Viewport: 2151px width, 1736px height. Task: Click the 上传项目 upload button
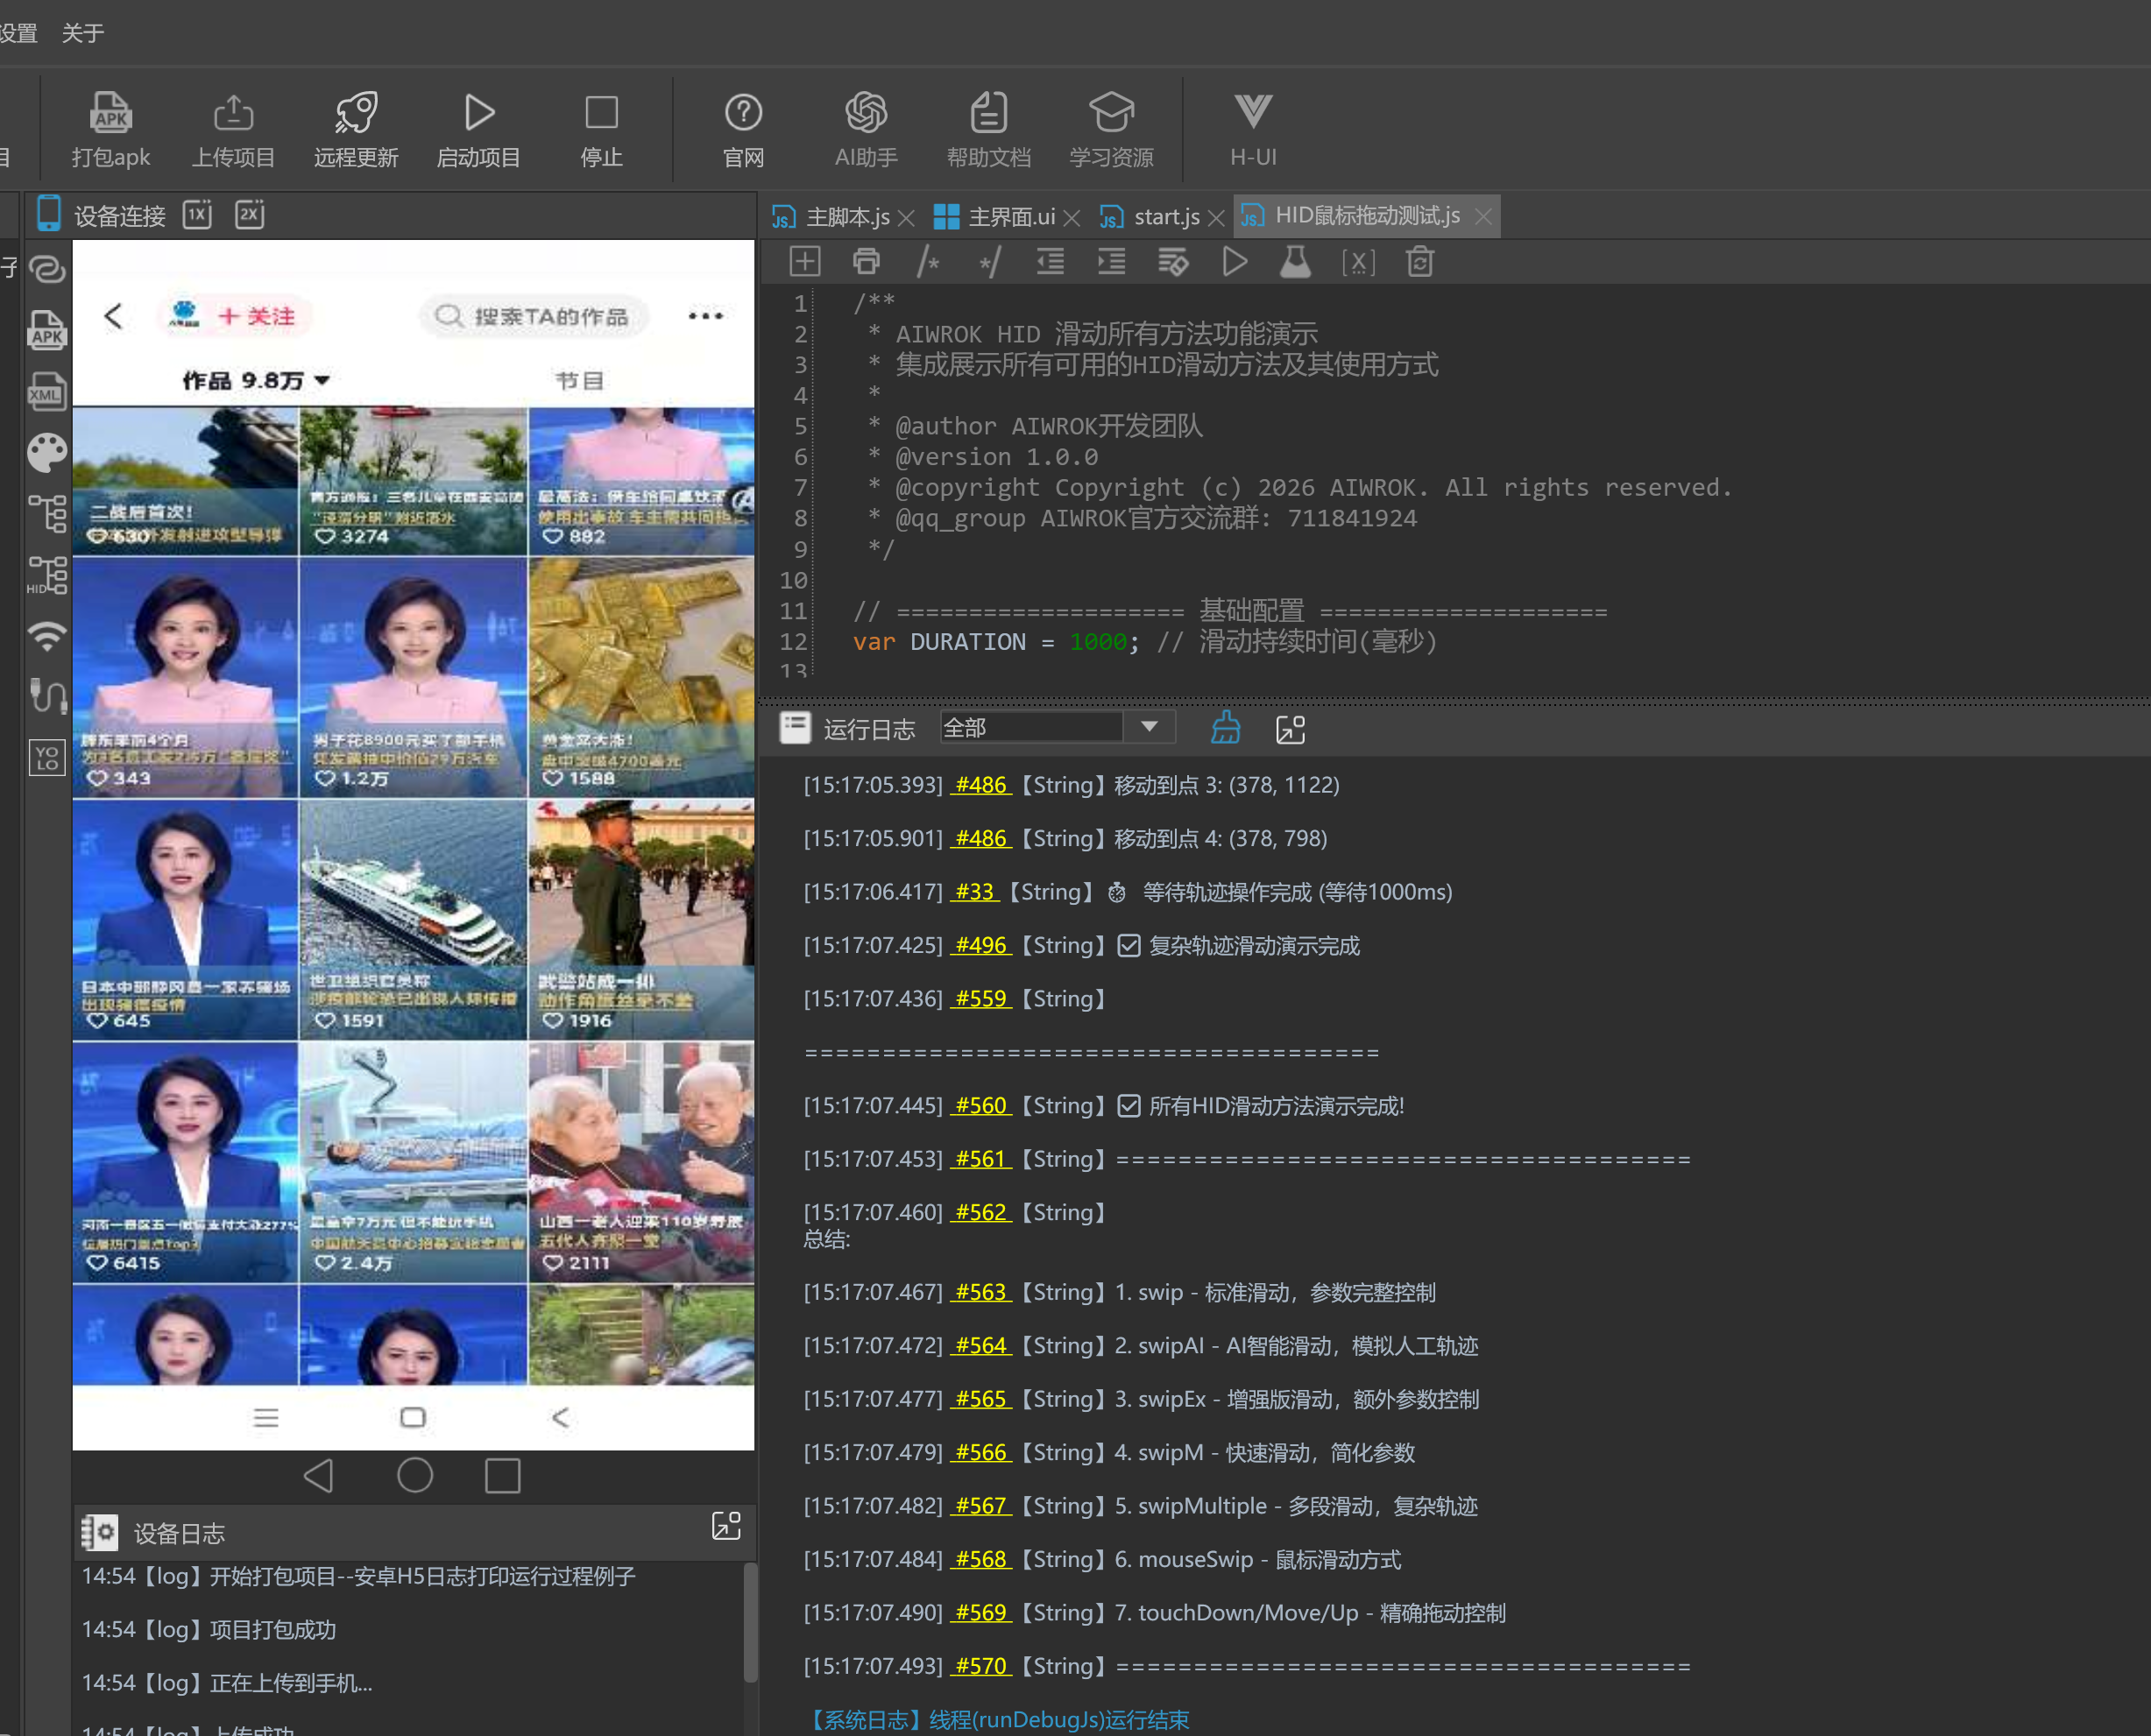233,130
